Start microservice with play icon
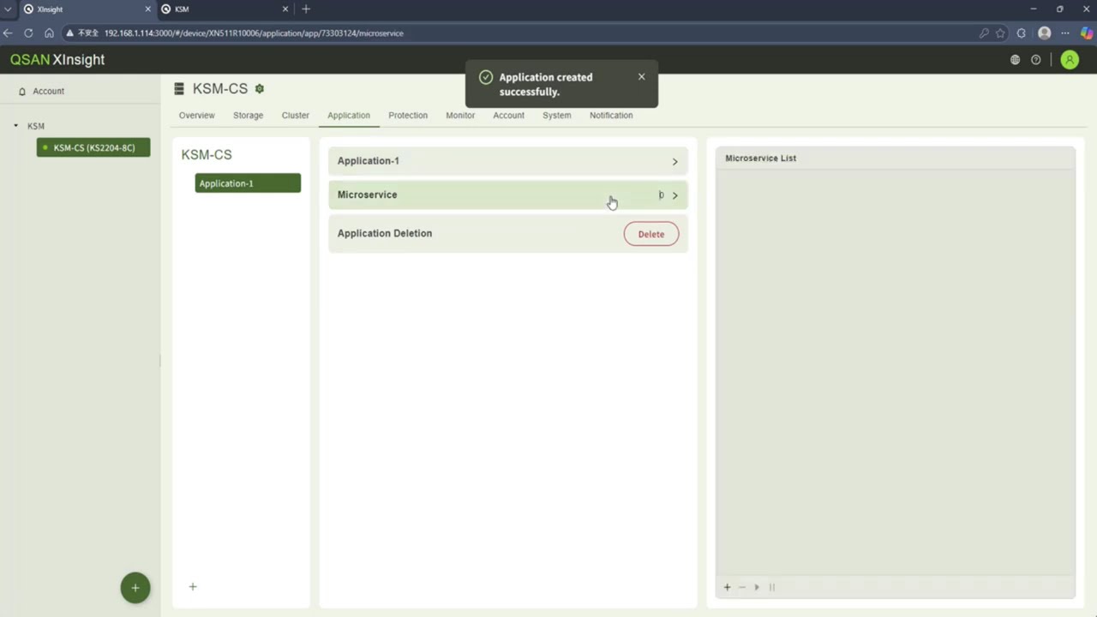The image size is (1097, 617). [x=757, y=587]
